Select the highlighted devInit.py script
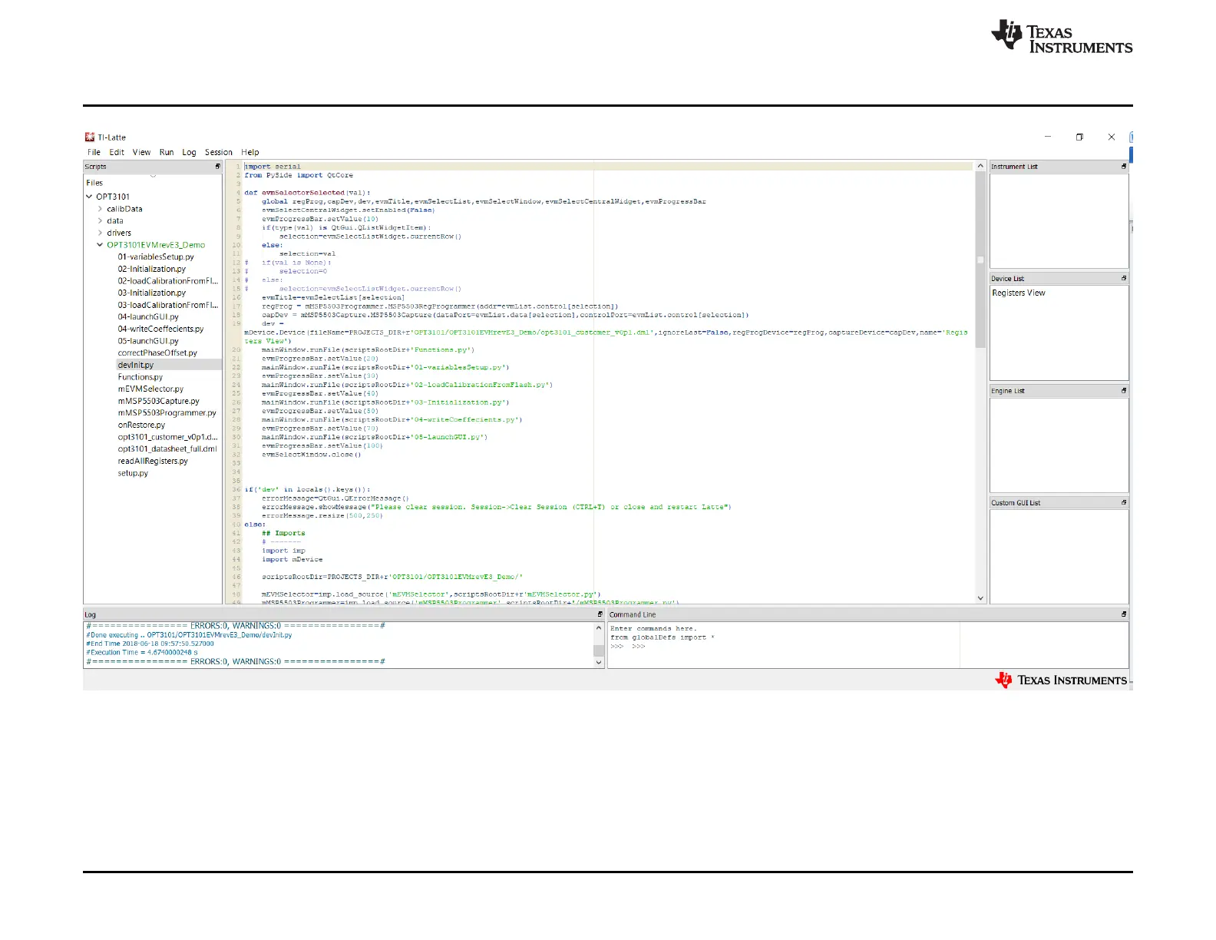Viewport: 1216px width, 940px height. [136, 365]
